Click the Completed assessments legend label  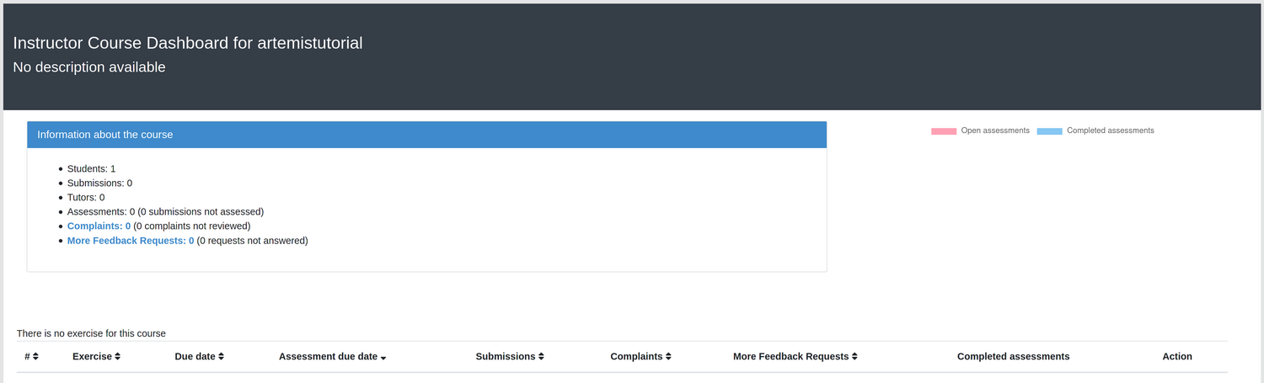click(1111, 130)
